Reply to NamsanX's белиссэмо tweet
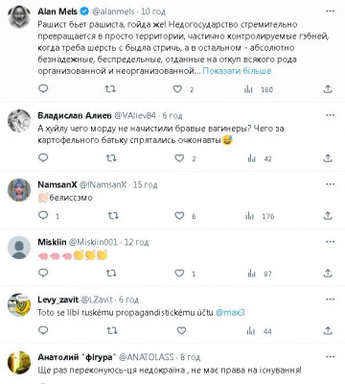 point(43,215)
